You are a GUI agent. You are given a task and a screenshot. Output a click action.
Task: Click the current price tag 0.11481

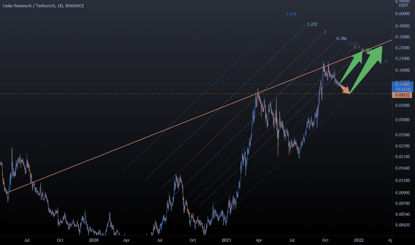click(x=402, y=85)
